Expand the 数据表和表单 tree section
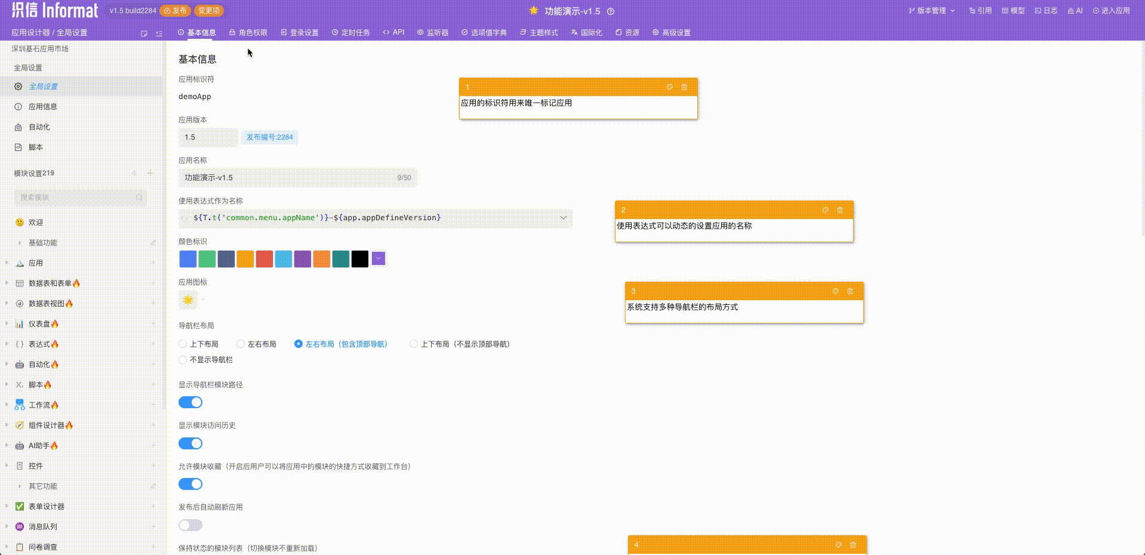 pyautogui.click(x=6, y=283)
